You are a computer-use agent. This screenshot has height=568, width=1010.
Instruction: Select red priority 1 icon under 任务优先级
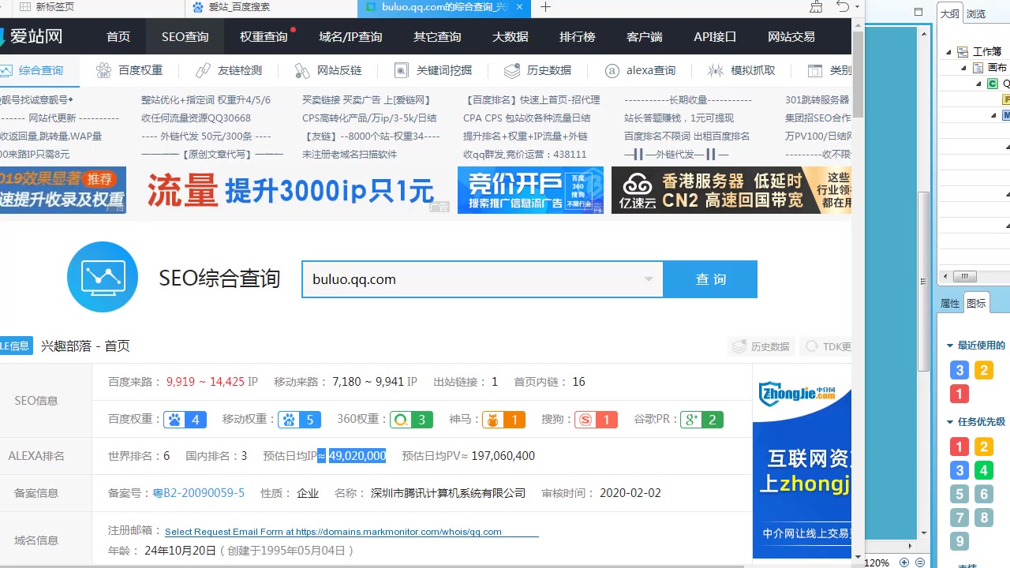959,447
